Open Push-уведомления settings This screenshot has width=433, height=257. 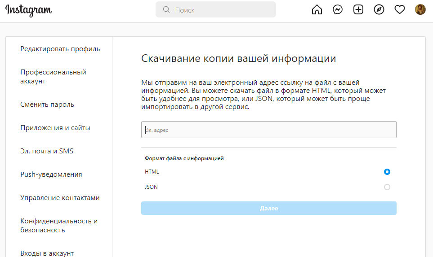51,174
